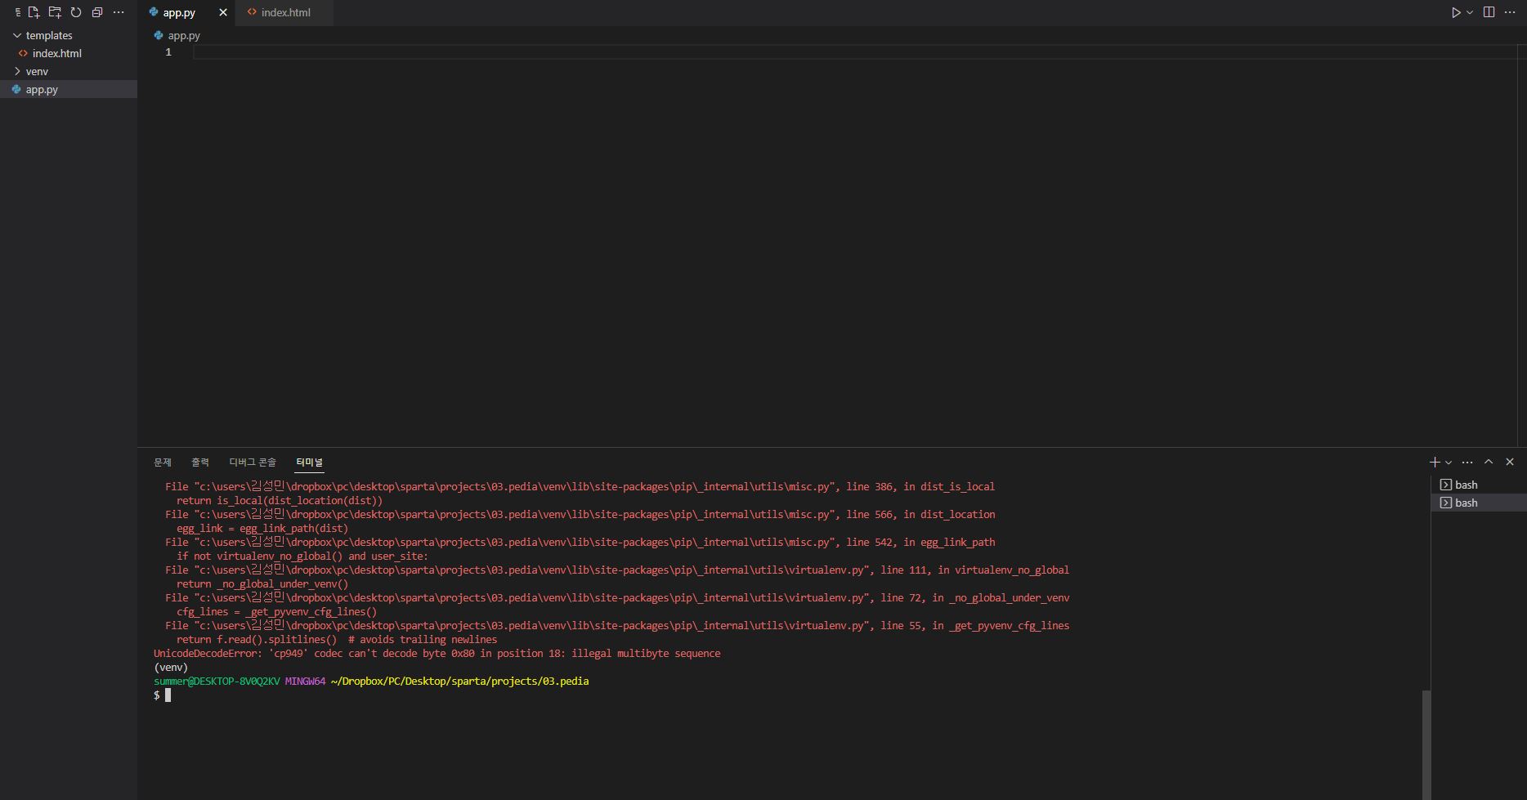This screenshot has height=800, width=1527.
Task: Select the 터미널 panel tab
Action: point(309,462)
